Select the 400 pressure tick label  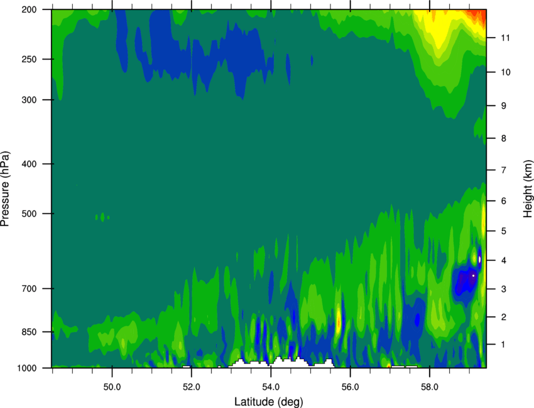30,164
